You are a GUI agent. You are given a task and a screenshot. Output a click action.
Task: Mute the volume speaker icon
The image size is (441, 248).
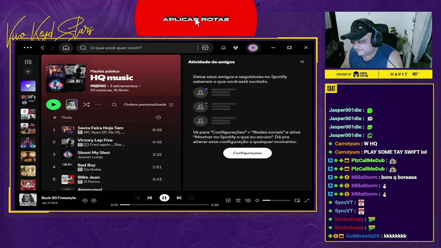pyautogui.click(x=257, y=200)
